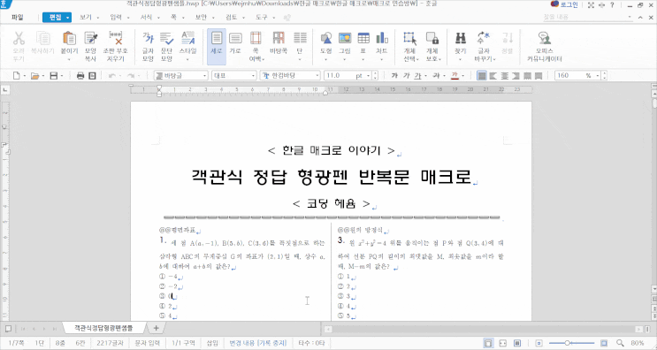The image size is (657, 350).
Task: Click the font size increment stepper arrow
Action: tap(375, 73)
